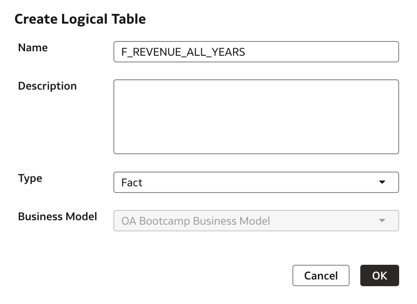Click the arrow on the Type dropdown
This screenshot has height=304, width=417.
(x=382, y=182)
